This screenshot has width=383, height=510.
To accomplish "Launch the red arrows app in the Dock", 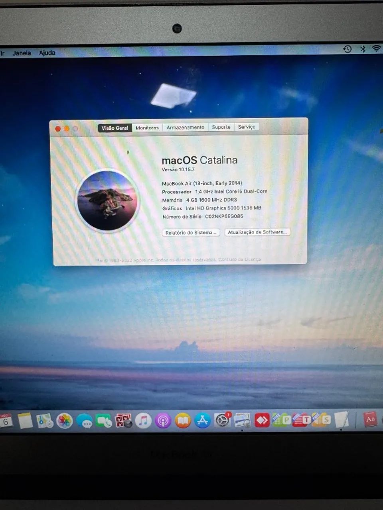I will pyautogui.click(x=262, y=420).
